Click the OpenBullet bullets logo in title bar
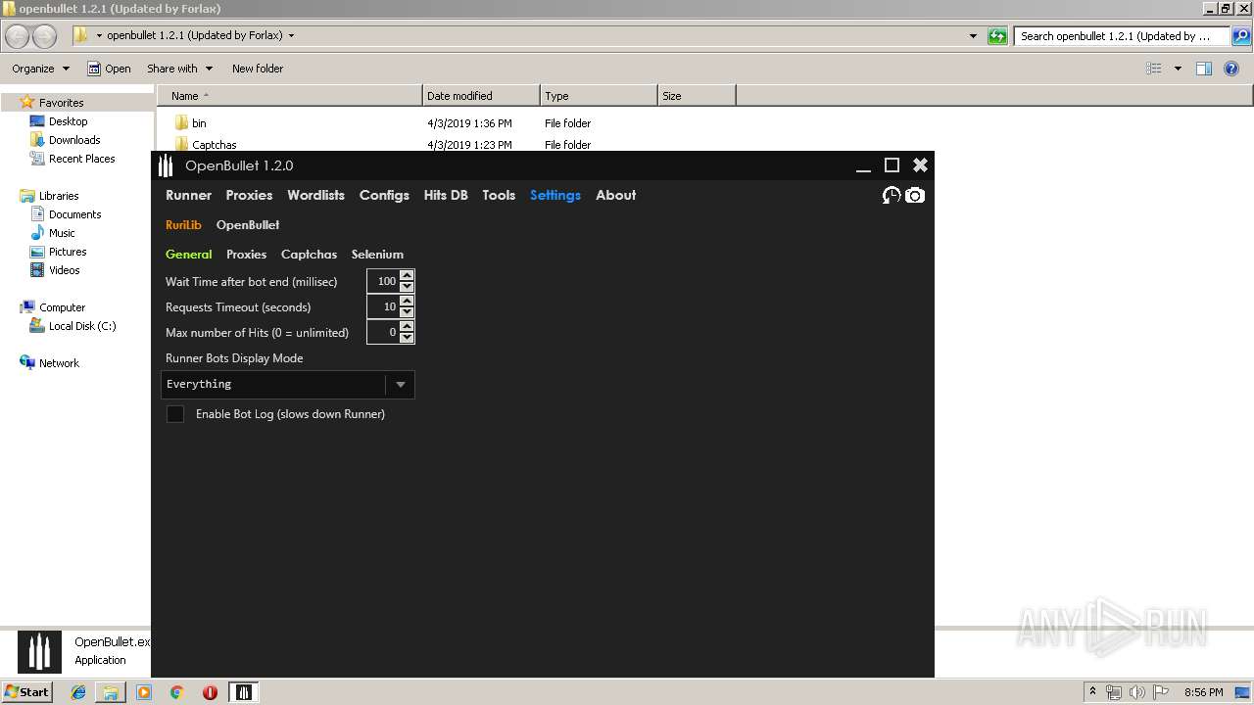Image resolution: width=1254 pixels, height=705 pixels. pos(166,165)
